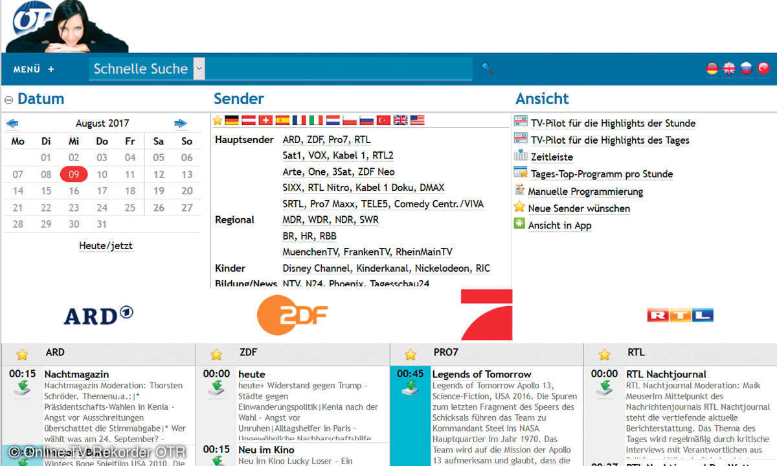
Task: Filter channels by Spanish flag in Sender
Action: 282,120
